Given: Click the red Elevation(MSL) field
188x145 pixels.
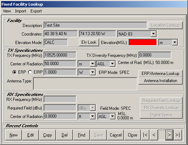Looking at the screenshot, I should [x=143, y=42].
